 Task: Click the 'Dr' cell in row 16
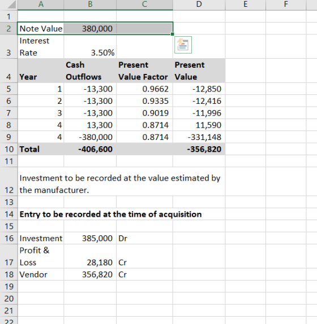[144, 238]
